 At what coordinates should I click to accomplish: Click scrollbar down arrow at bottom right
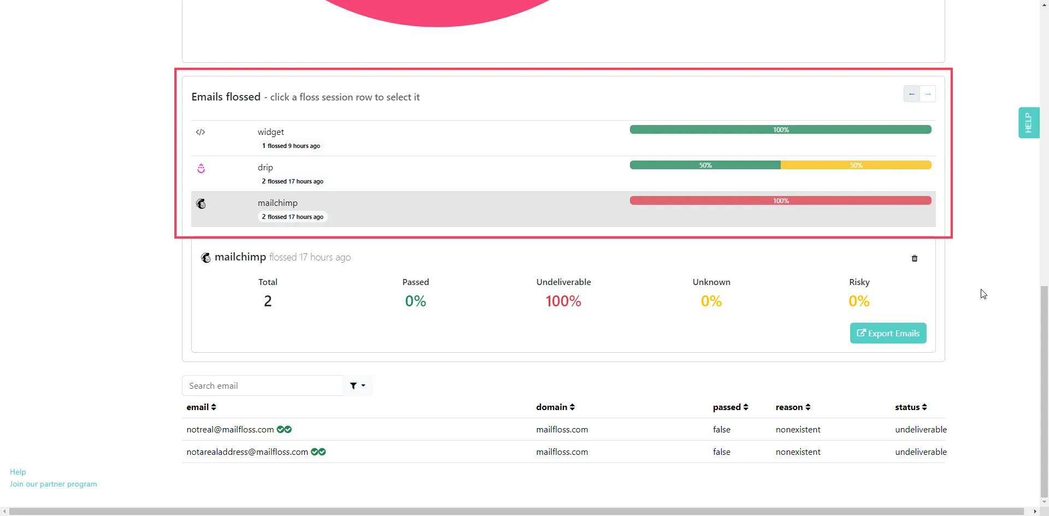click(x=1044, y=502)
